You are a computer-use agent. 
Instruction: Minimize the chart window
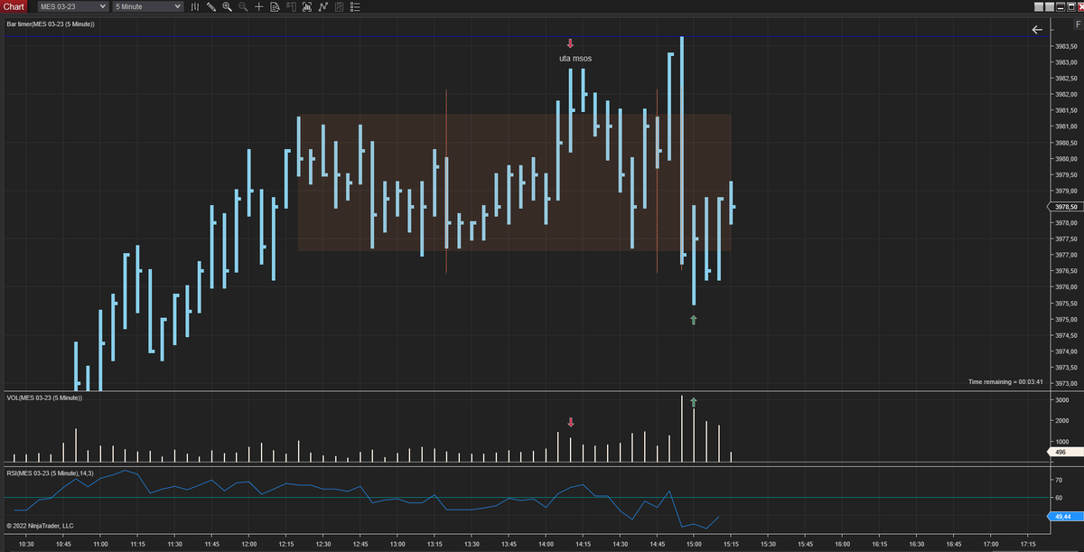click(x=1061, y=6)
